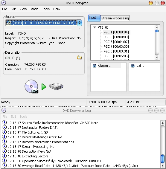Screen dimensions: 166x169
Task: Click the Capacity value 74.260.428 KB
Action: 35,64
